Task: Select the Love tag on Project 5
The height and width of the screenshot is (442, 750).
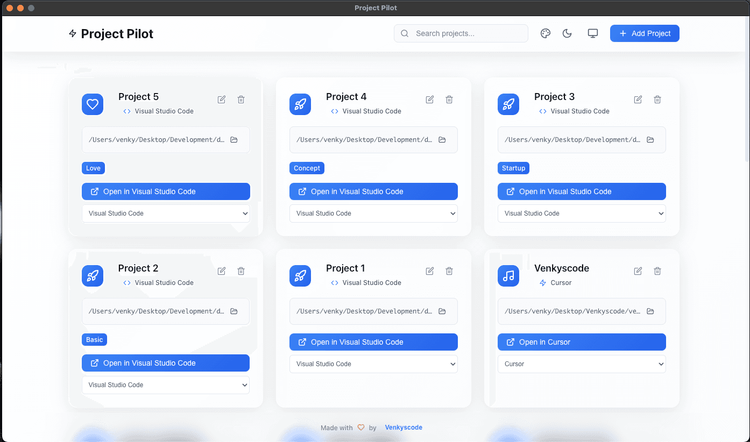Action: 93,168
